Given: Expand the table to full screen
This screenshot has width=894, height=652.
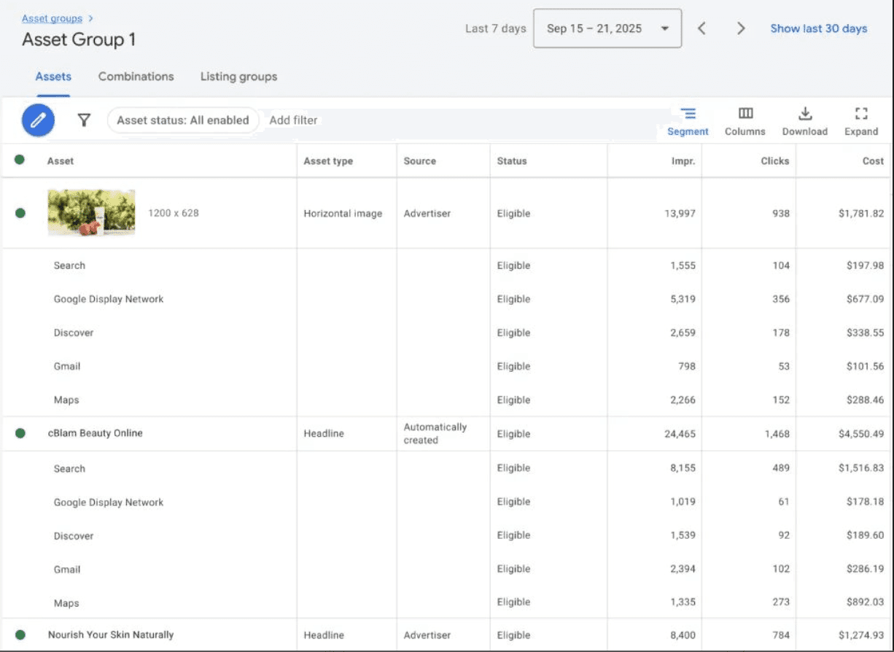Looking at the screenshot, I should tap(861, 122).
